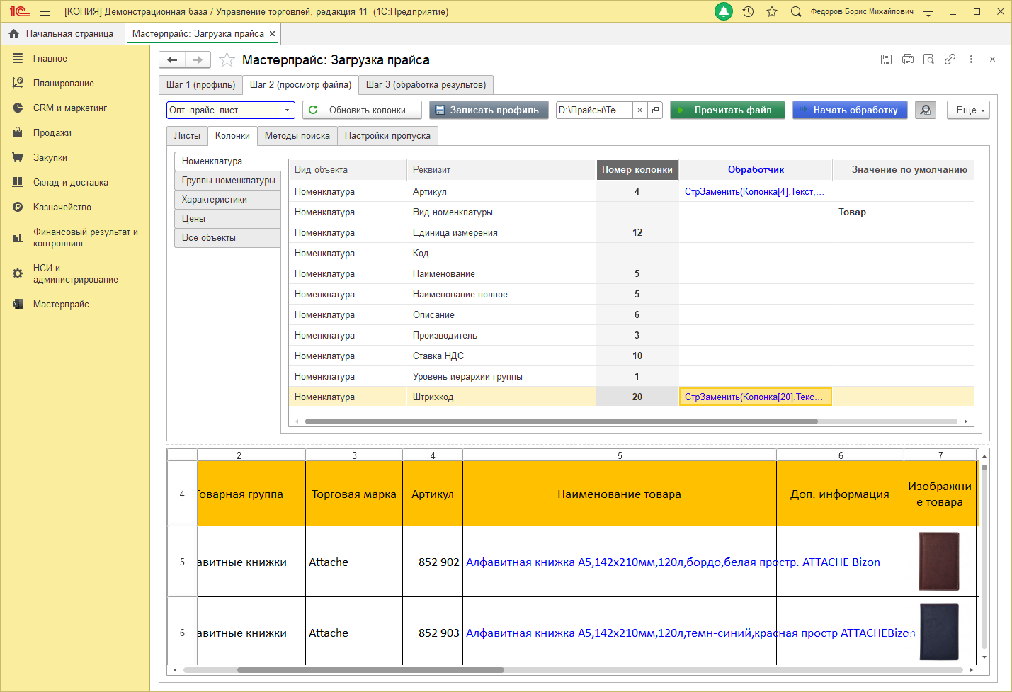Switch to Шаг 3 (обработка результов) tab

tap(426, 84)
